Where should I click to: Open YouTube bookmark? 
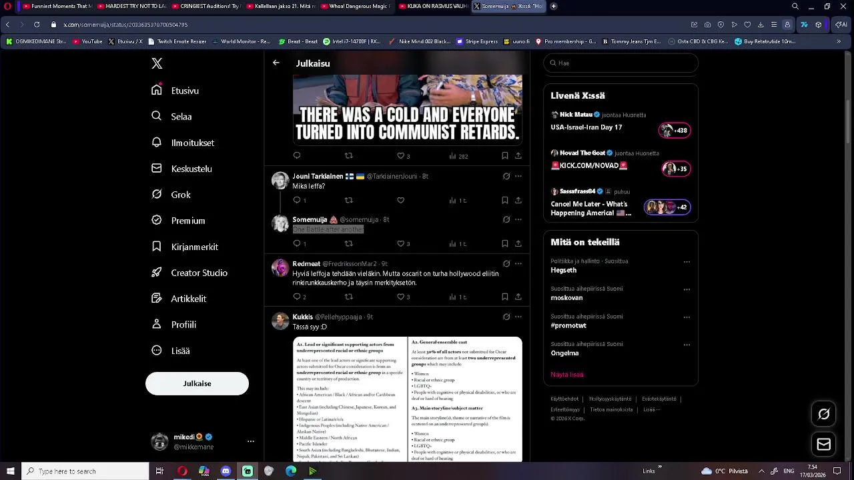click(x=88, y=41)
